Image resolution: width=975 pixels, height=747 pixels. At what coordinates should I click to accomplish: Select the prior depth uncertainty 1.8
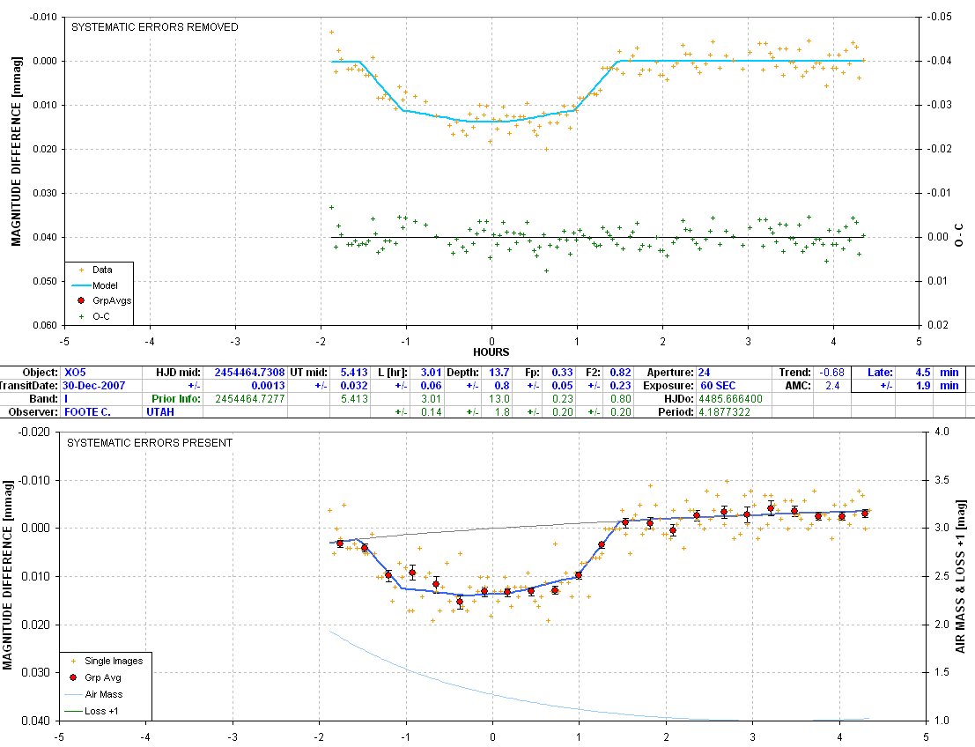[x=502, y=411]
